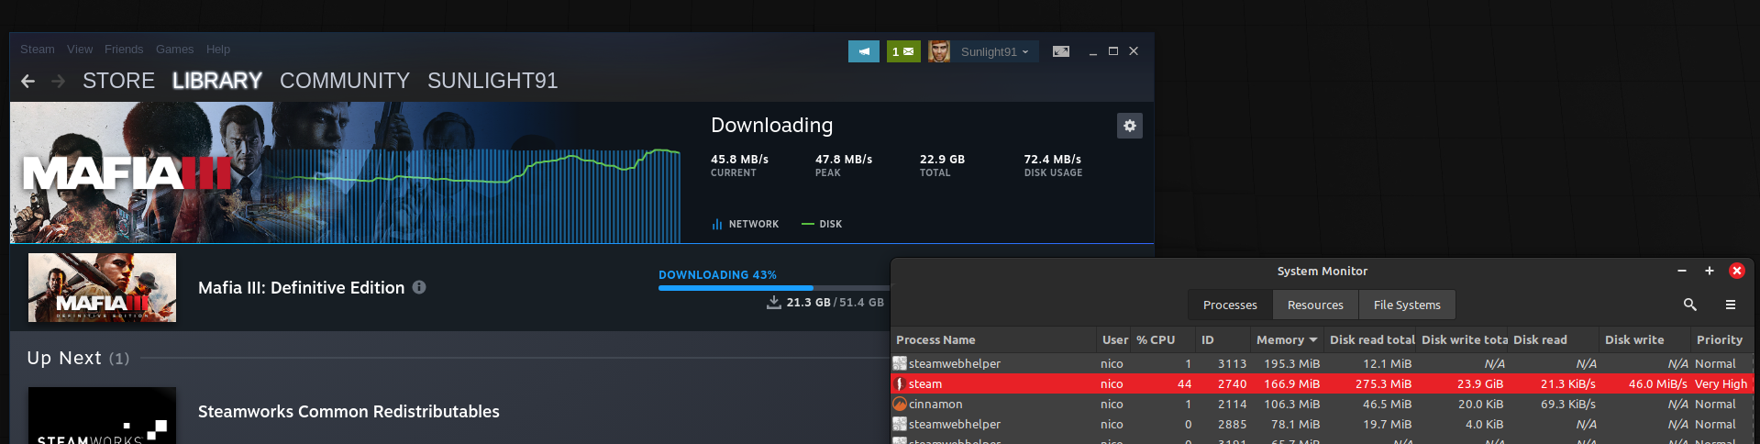The height and width of the screenshot is (444, 1760).
Task: Click the cinnamon process icon
Action: pos(900,405)
